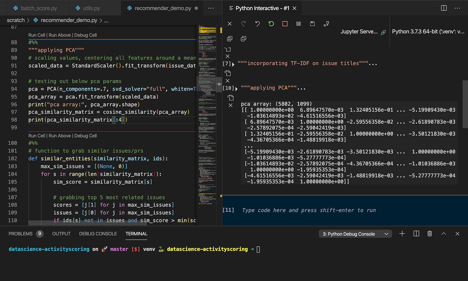Open the PROBLEMS panel showing 9 issues

[x=20, y=234]
